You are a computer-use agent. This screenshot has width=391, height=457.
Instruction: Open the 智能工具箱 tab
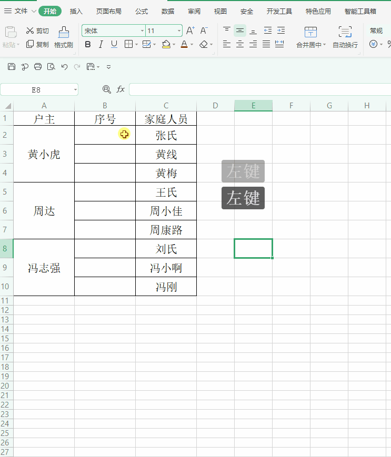click(x=360, y=11)
